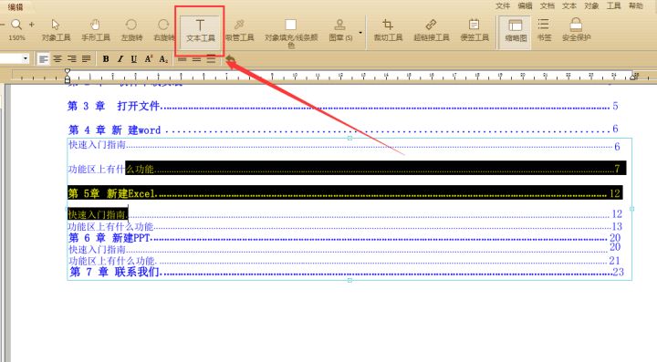The width and height of the screenshot is (657, 362).
Task: Toggle the 缩略图 thumbnail panel
Action: [516, 31]
